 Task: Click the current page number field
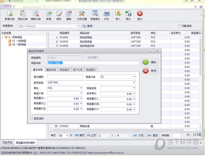[104, 136]
